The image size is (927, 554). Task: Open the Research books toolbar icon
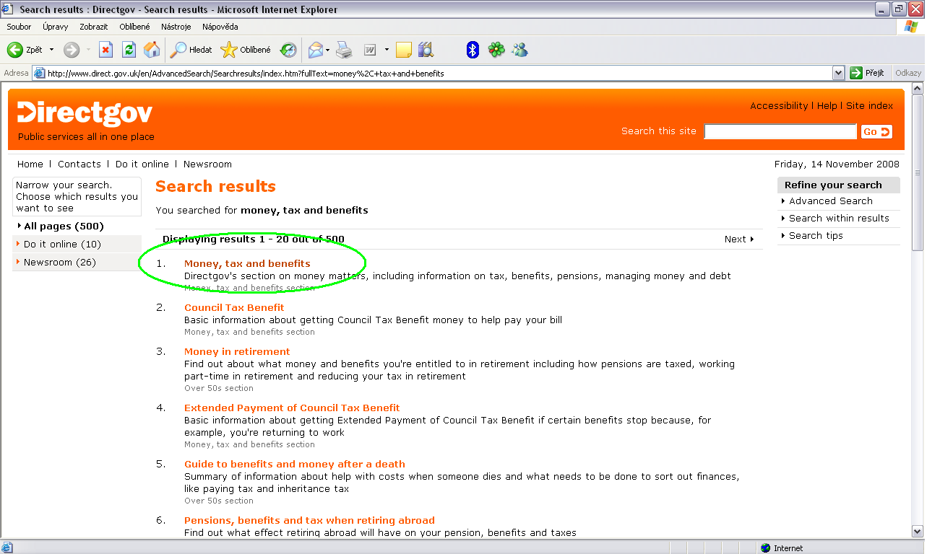[426, 50]
